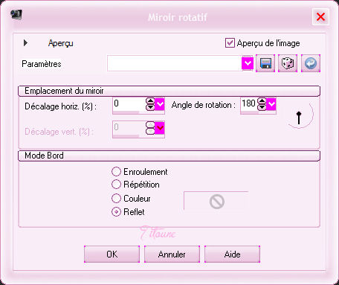
Task: Open Décalage vert. dropdown arrow
Action: click(160, 128)
